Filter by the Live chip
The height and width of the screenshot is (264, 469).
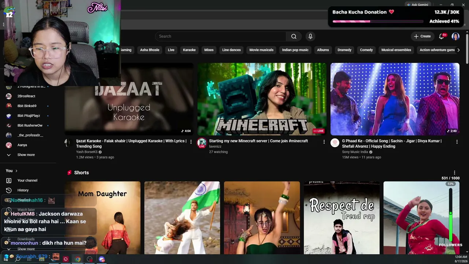[x=171, y=50]
